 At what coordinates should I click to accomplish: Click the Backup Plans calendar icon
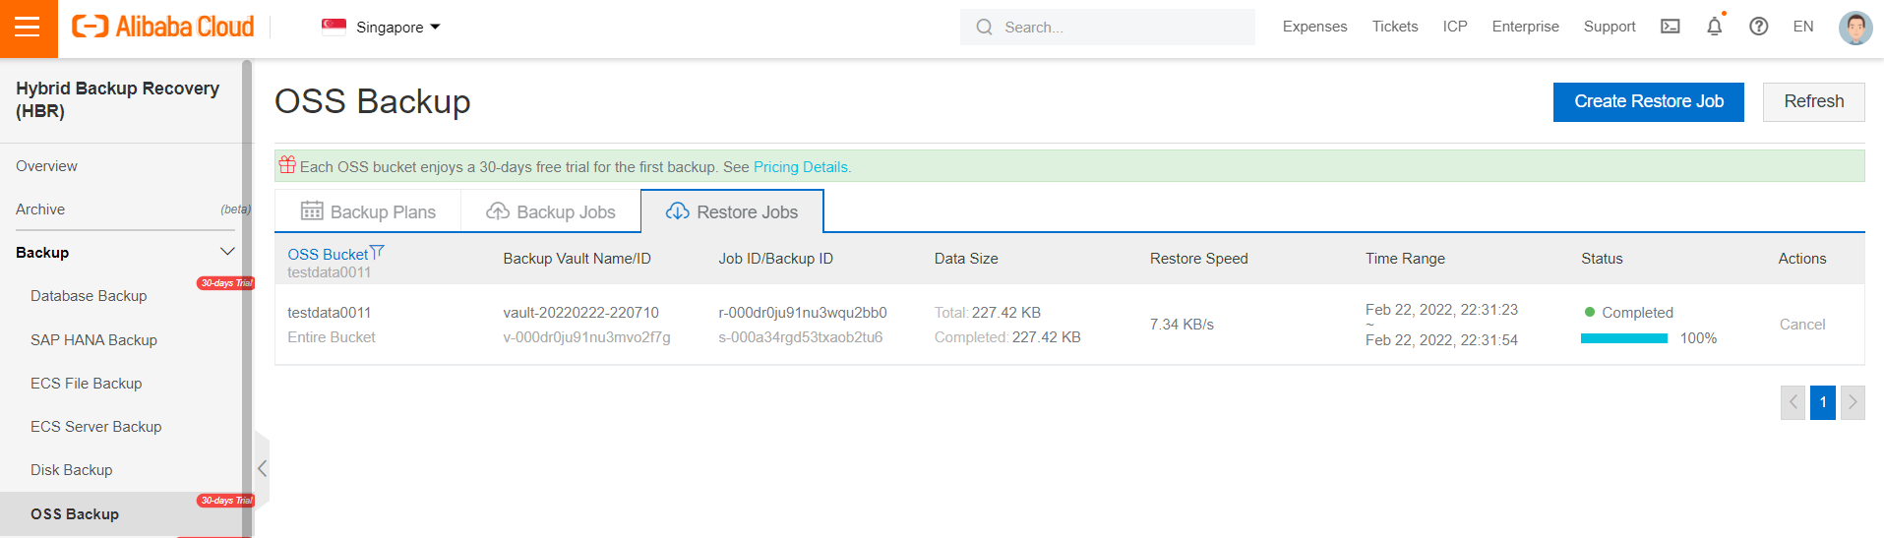[x=312, y=210]
